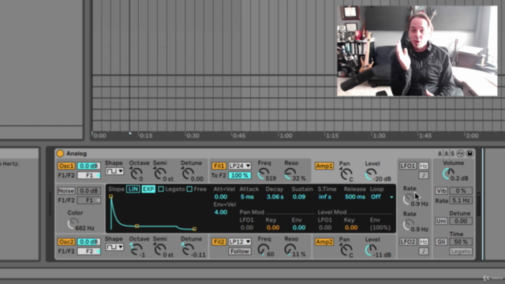Image resolution: width=505 pixels, height=284 pixels.
Task: Open the envelope Loop Off dropdown
Action: coord(382,196)
